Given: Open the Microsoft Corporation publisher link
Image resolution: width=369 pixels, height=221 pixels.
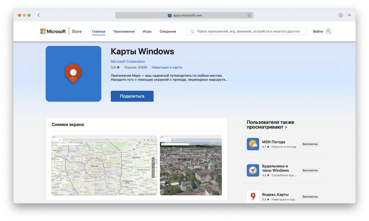Looking at the screenshot, I should (128, 62).
